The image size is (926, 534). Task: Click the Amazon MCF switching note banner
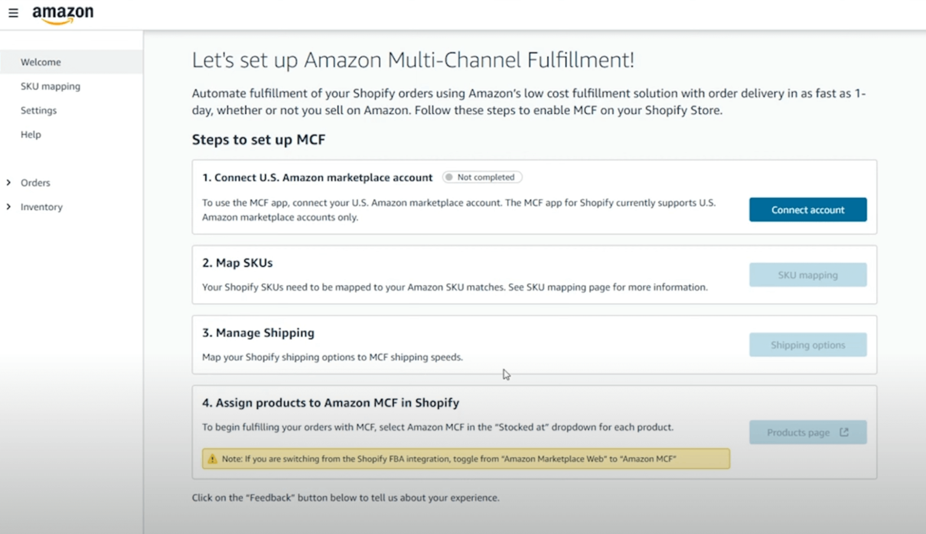(465, 458)
